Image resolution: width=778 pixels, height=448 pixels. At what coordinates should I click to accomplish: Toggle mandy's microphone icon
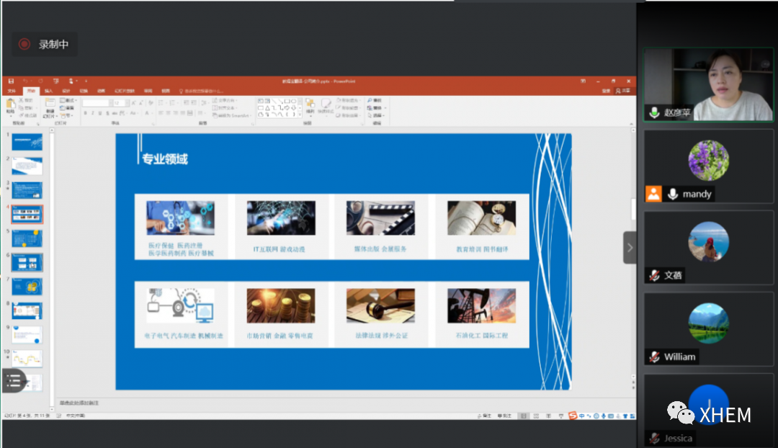point(673,194)
